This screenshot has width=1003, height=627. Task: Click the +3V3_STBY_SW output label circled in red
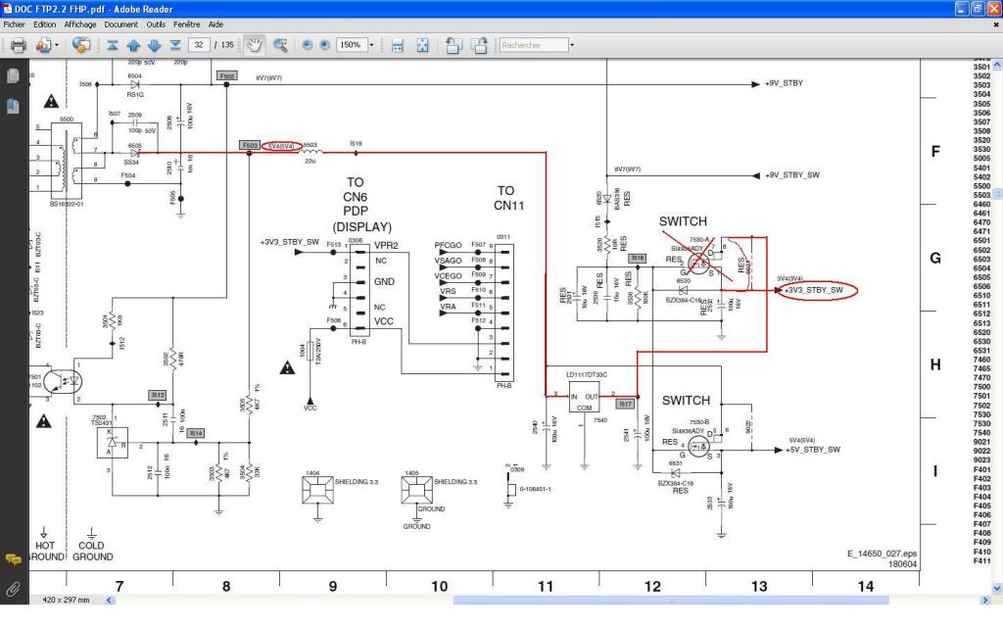pyautogui.click(x=815, y=290)
